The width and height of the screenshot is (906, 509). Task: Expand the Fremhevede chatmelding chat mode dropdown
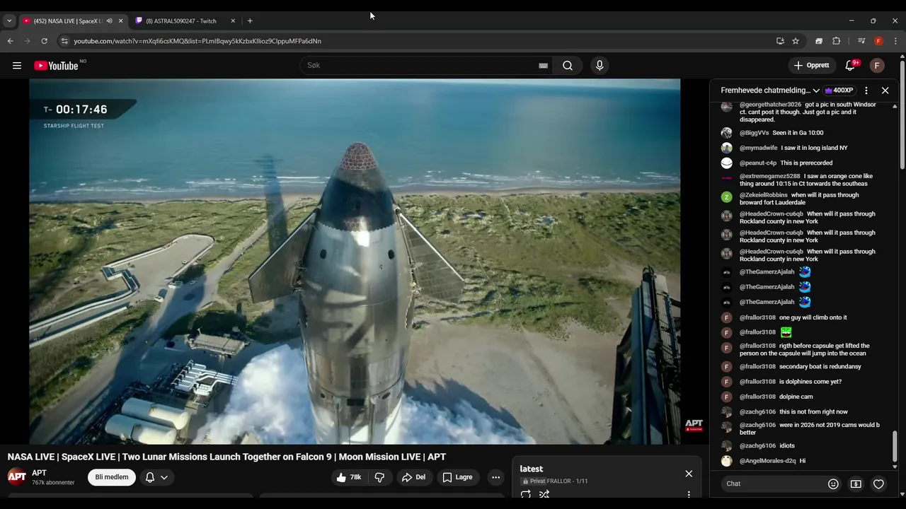pos(816,90)
